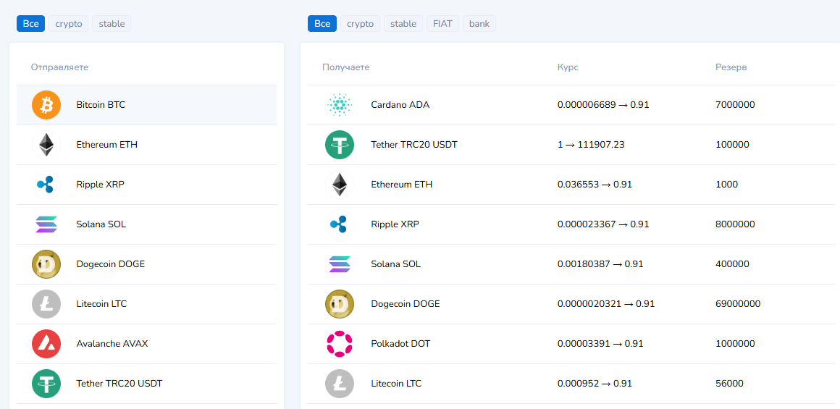Click the grey Litecoin icon in receive list

pyautogui.click(x=339, y=384)
